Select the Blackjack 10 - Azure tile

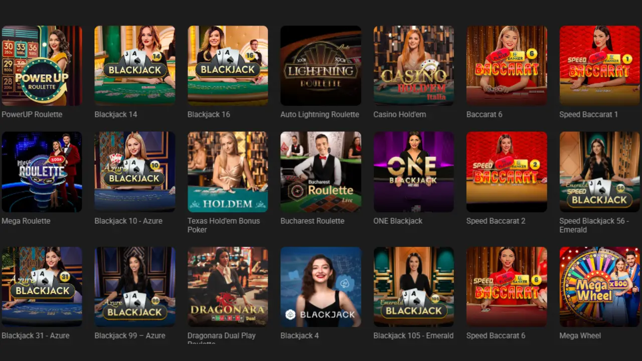click(135, 172)
